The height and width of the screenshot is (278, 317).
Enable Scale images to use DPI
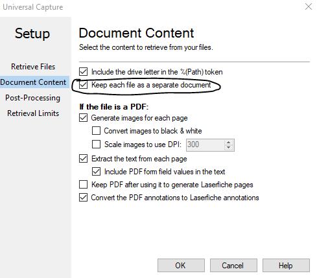tap(96, 144)
